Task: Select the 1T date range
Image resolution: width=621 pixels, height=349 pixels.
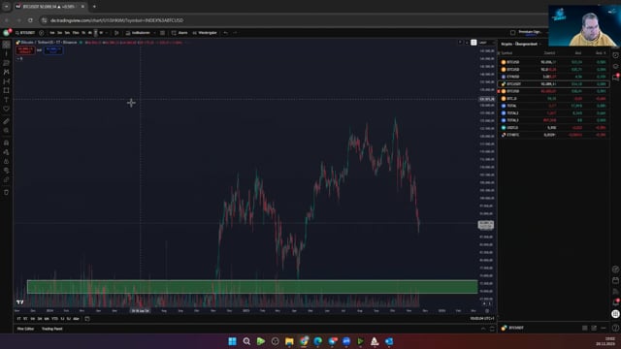Action: (18, 319)
